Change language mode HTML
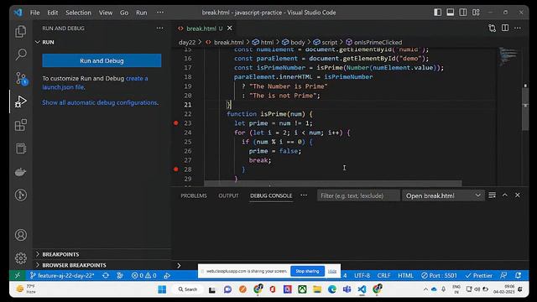The height and width of the screenshot is (302, 537). (405, 275)
